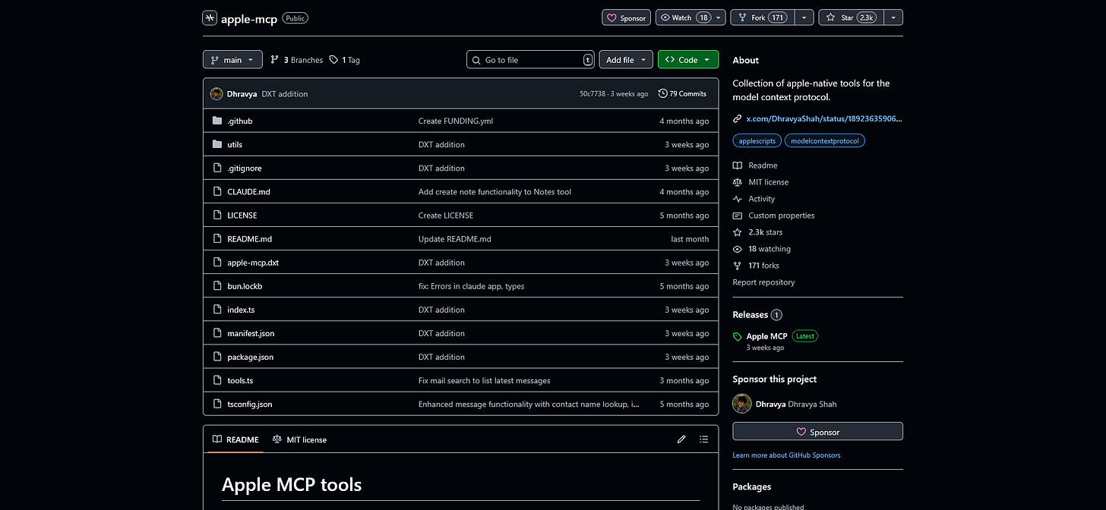Click Learn more about GitHub Sponsors
This screenshot has width=1106, height=510.
click(x=786, y=455)
